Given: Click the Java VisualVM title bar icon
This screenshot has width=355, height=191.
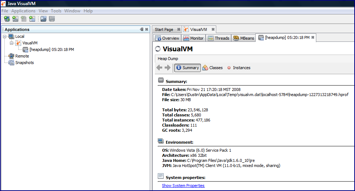Looking at the screenshot, I should 3,3.
